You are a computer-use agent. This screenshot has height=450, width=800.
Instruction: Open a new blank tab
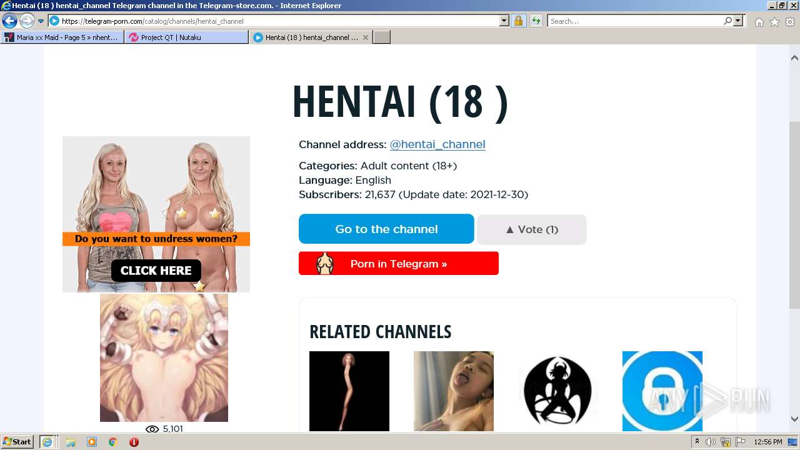382,37
